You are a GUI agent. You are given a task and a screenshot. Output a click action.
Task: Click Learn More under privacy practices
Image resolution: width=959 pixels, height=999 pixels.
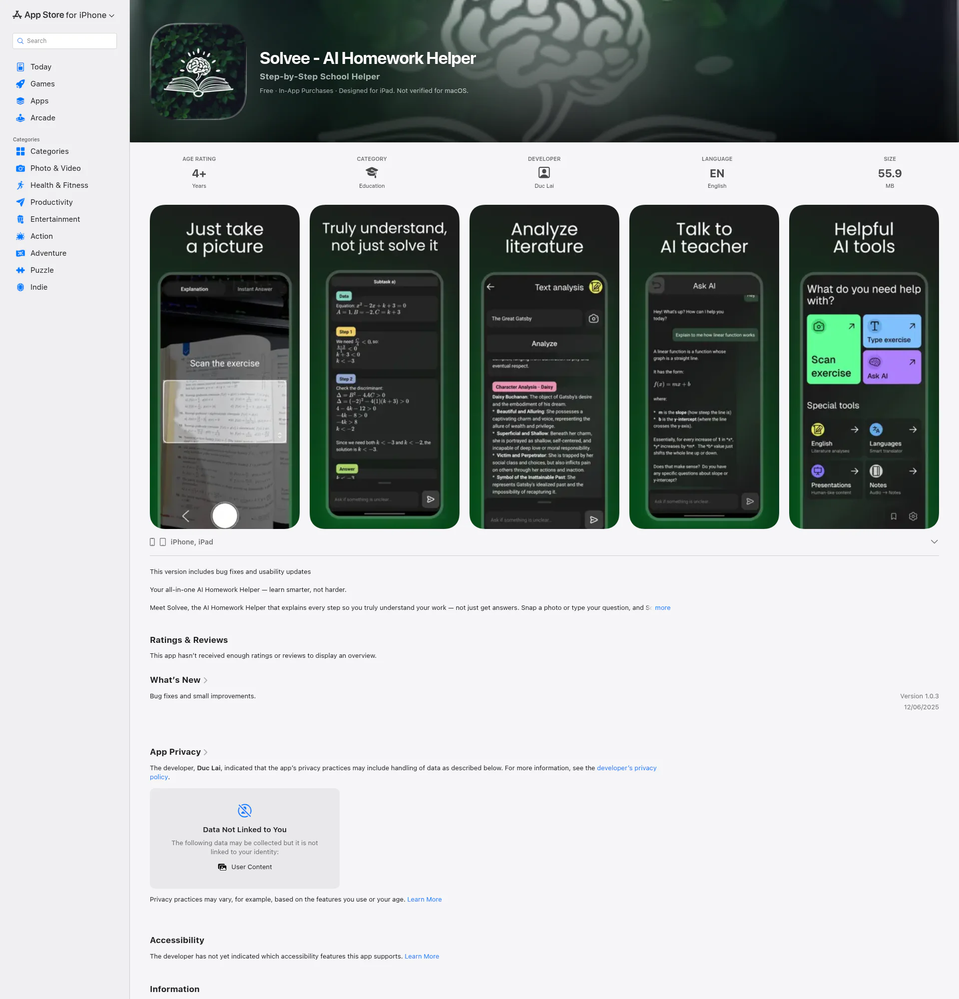point(425,900)
